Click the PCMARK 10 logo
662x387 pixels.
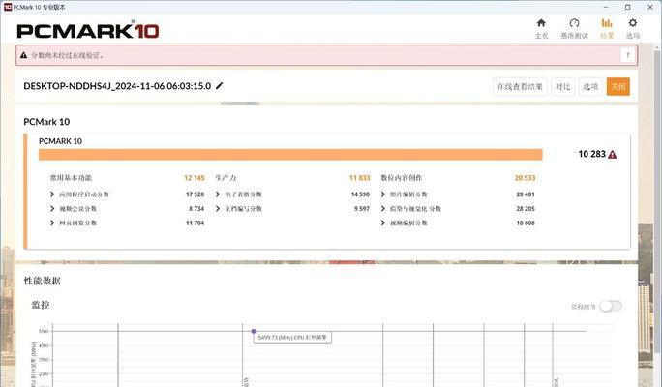88,31
